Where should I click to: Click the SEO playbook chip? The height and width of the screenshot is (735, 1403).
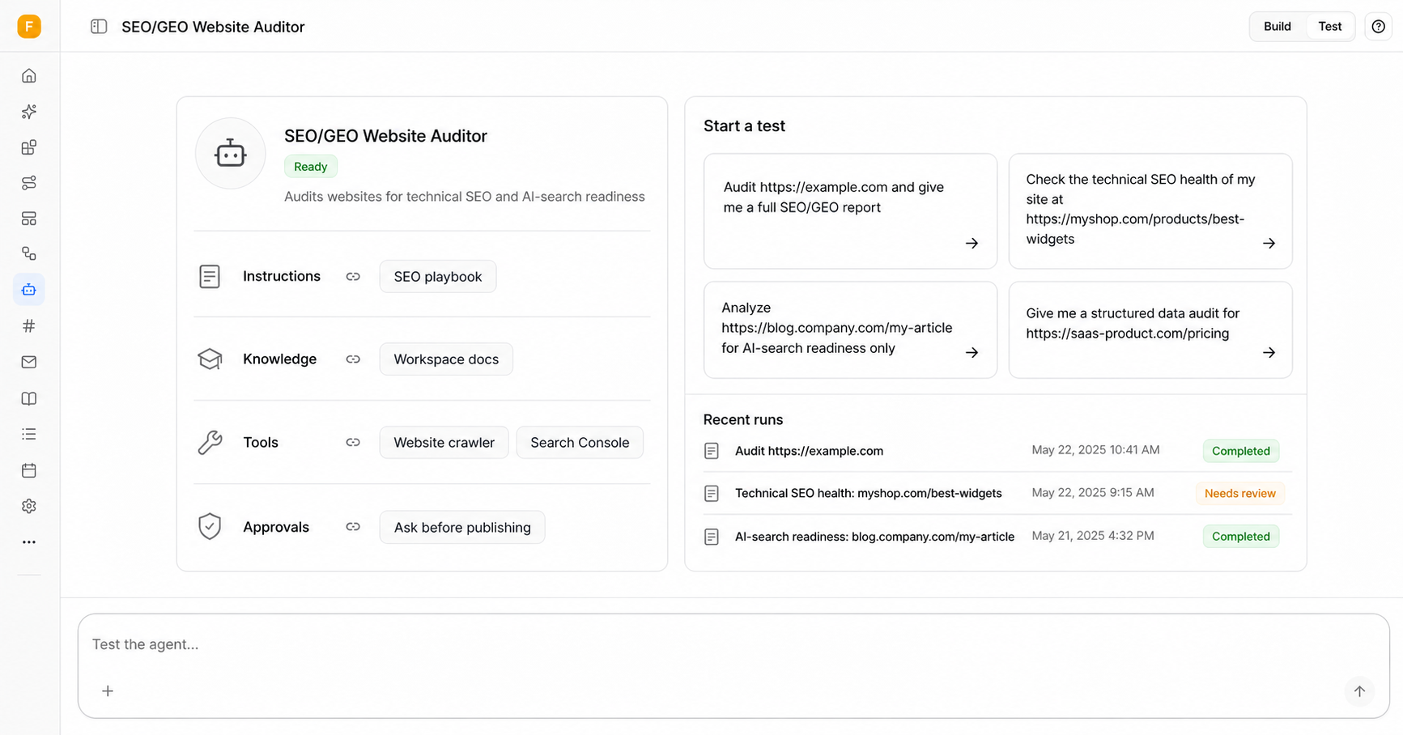[438, 277]
